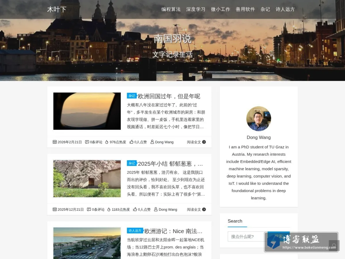Click the comment icon beside 0条评论 on the 2026 post
Screen dimensions: 345x259
[x=87, y=142]
